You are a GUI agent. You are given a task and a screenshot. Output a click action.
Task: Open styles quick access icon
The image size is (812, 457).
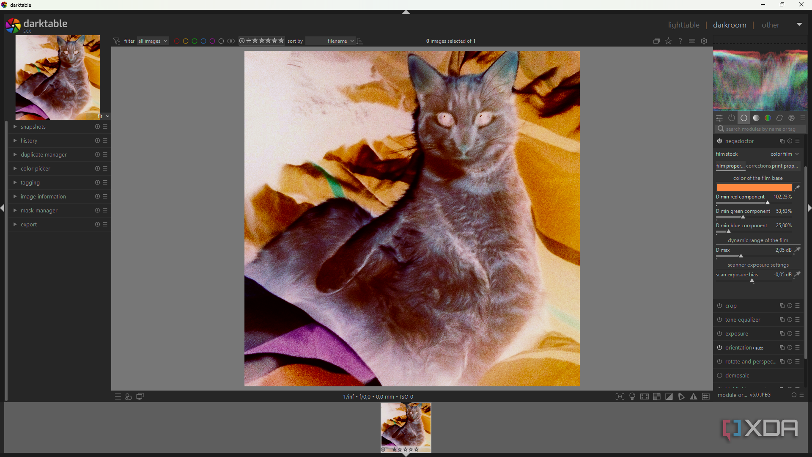click(x=129, y=396)
